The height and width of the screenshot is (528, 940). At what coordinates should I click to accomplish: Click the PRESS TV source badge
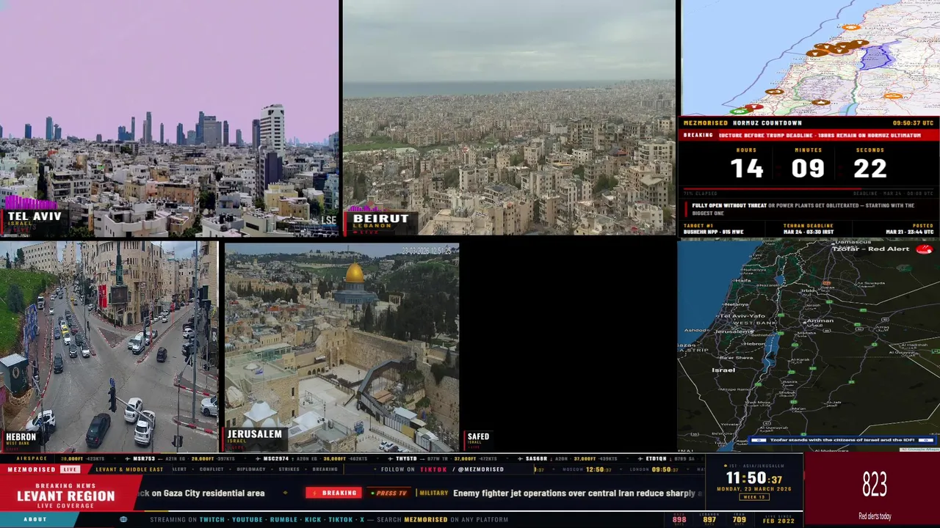tap(389, 493)
